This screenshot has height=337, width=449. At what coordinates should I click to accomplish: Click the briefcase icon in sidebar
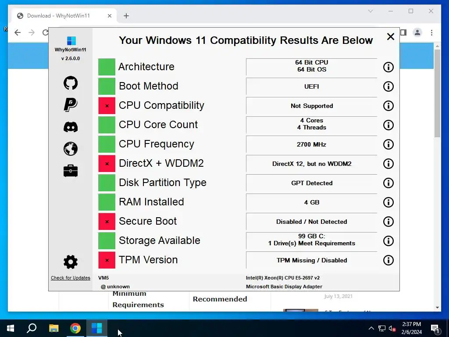click(x=71, y=171)
